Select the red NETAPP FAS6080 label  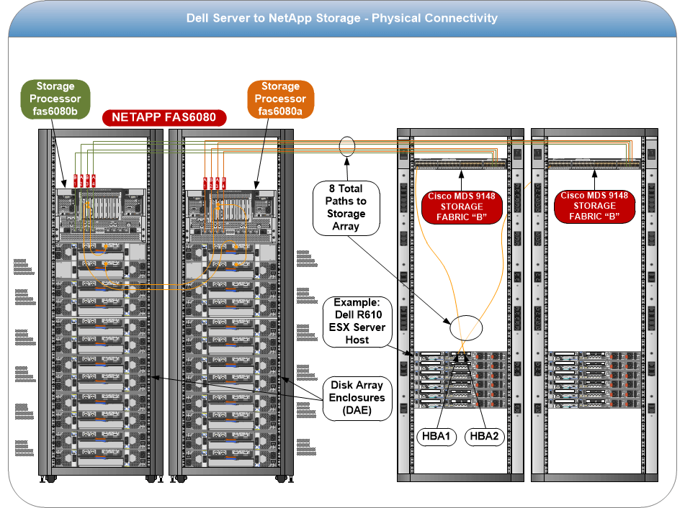click(x=164, y=117)
